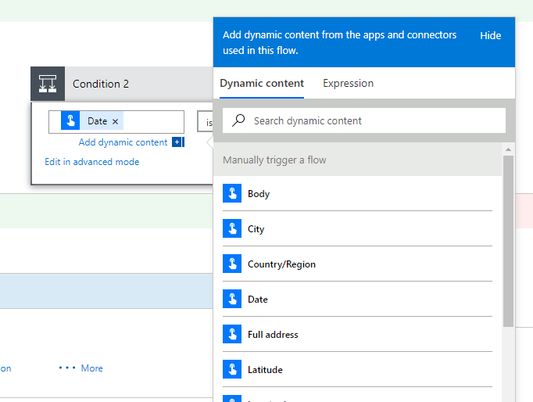Image resolution: width=533 pixels, height=402 pixels.
Task: Open the condition operator dropdown
Action: 206,122
